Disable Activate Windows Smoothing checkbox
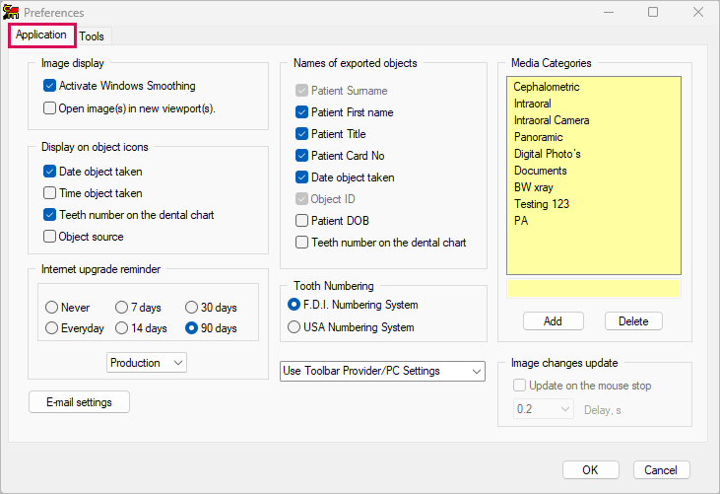Screen dimensions: 720x494 pos(49,86)
